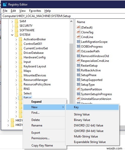This screenshot has height=151, width=125.
Task: Click Find... in the context menu
Action: pyautogui.click(x=45, y=113)
